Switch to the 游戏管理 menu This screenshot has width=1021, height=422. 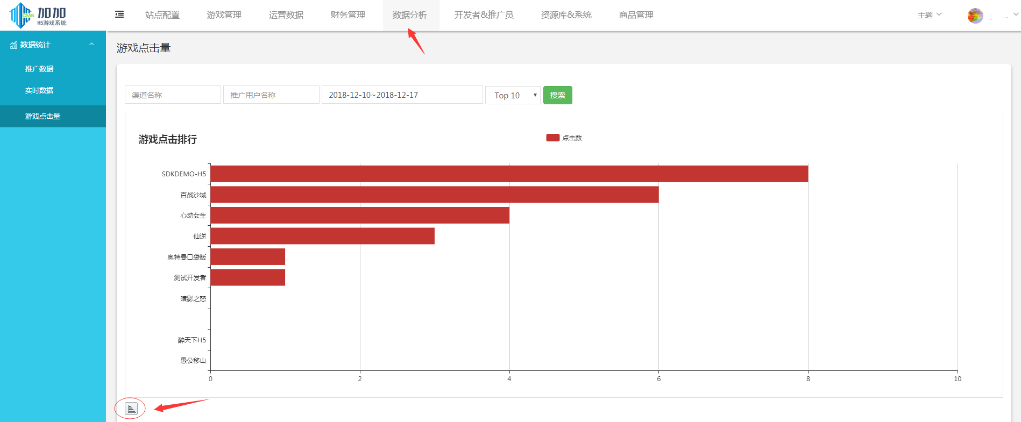click(x=224, y=15)
